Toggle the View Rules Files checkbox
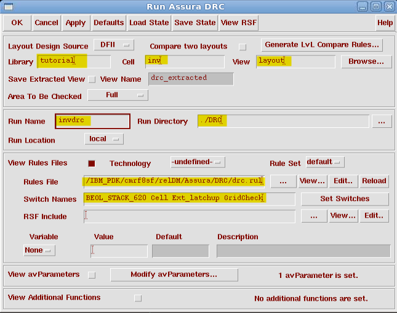The height and width of the screenshot is (313, 397). pyautogui.click(x=92, y=164)
